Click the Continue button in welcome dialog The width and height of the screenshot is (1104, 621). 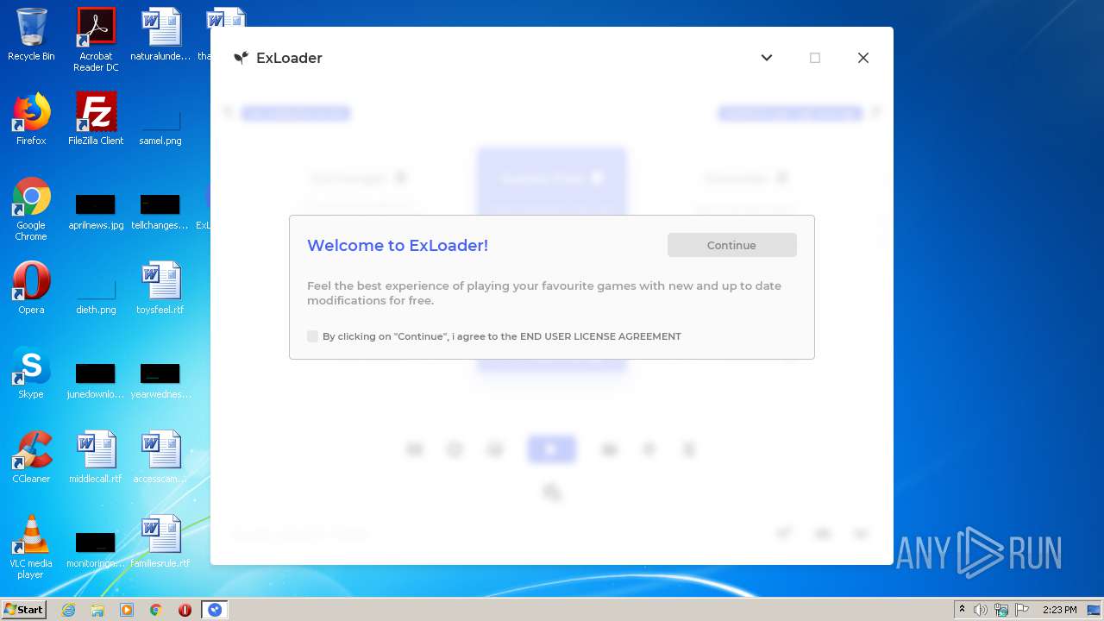click(x=731, y=245)
